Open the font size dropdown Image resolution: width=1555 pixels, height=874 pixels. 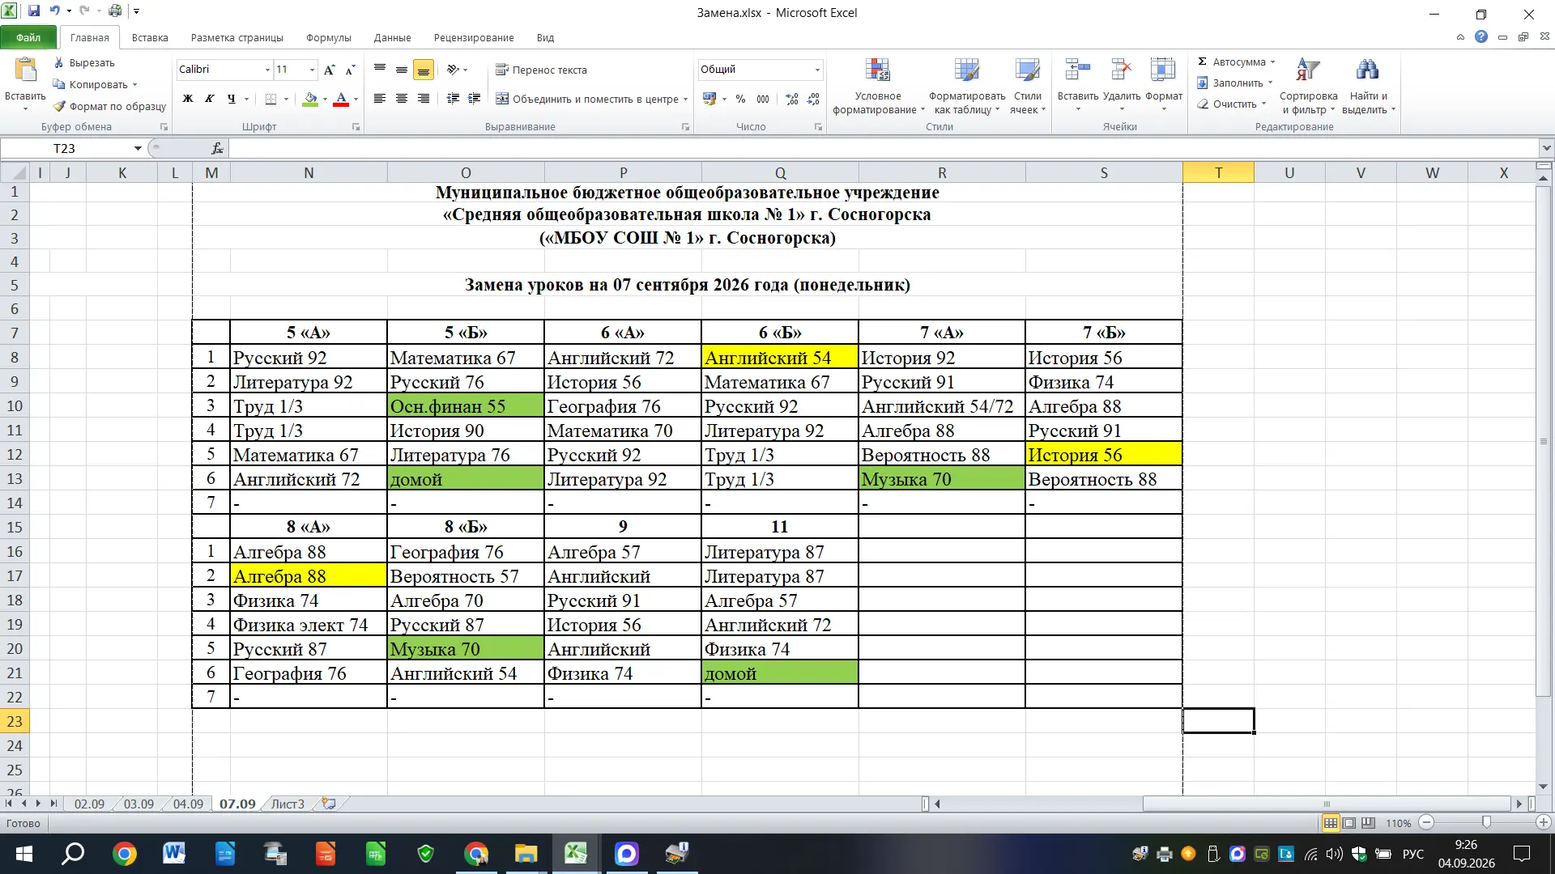click(312, 70)
